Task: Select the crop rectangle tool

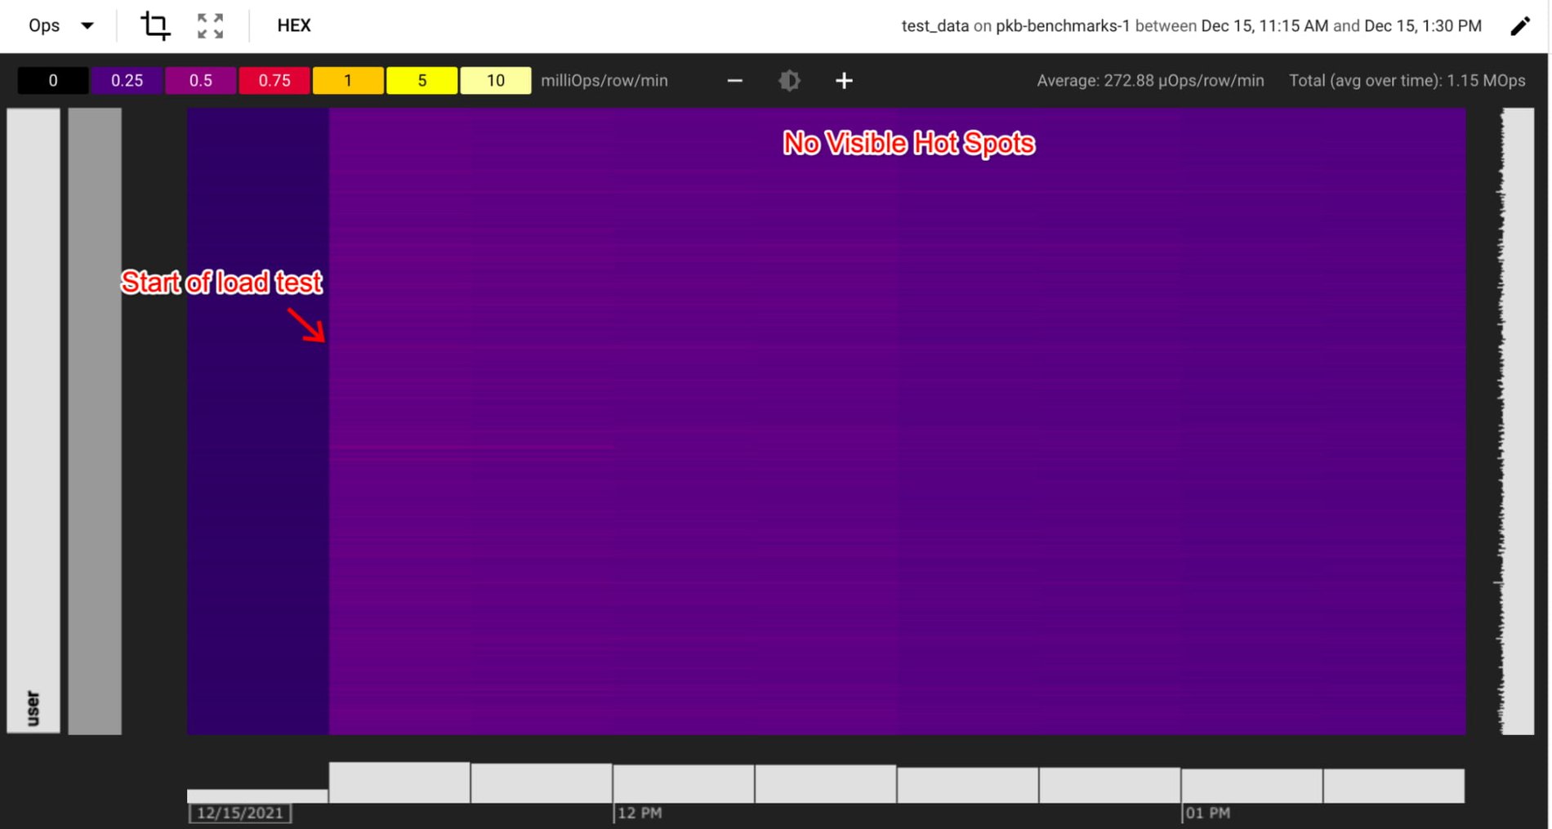Action: point(155,25)
